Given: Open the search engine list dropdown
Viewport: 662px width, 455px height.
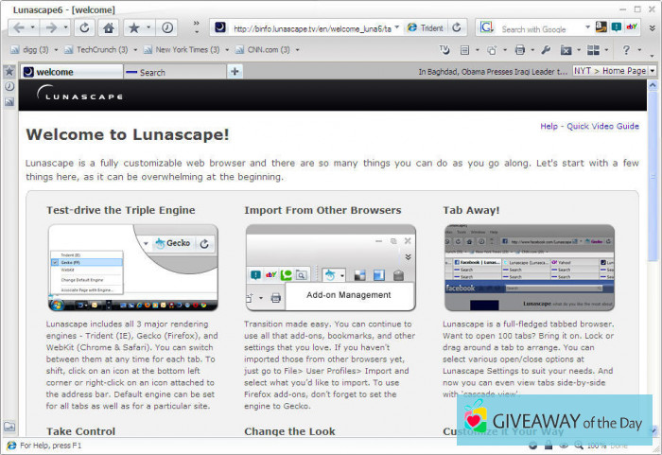Looking at the screenshot, I should pos(587,27).
